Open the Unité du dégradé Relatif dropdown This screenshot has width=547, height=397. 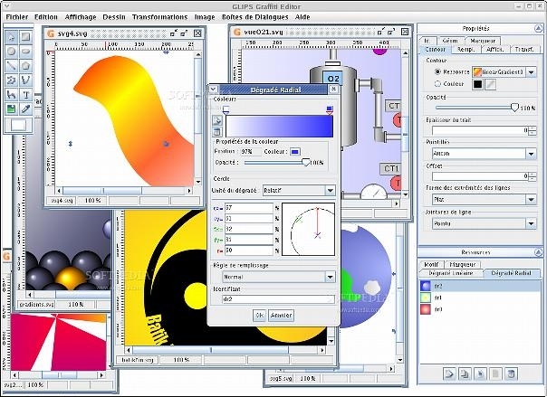point(330,191)
